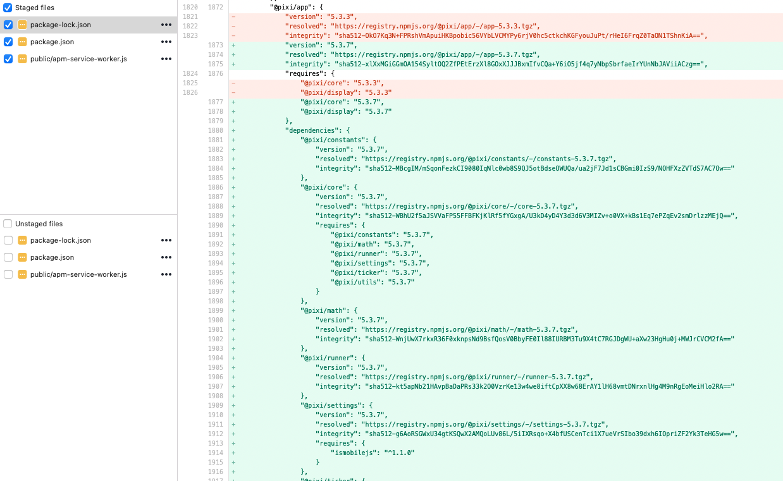Open the options menu for unstaged apm-service-worker.js
This screenshot has height=481, width=783.
(x=166, y=274)
